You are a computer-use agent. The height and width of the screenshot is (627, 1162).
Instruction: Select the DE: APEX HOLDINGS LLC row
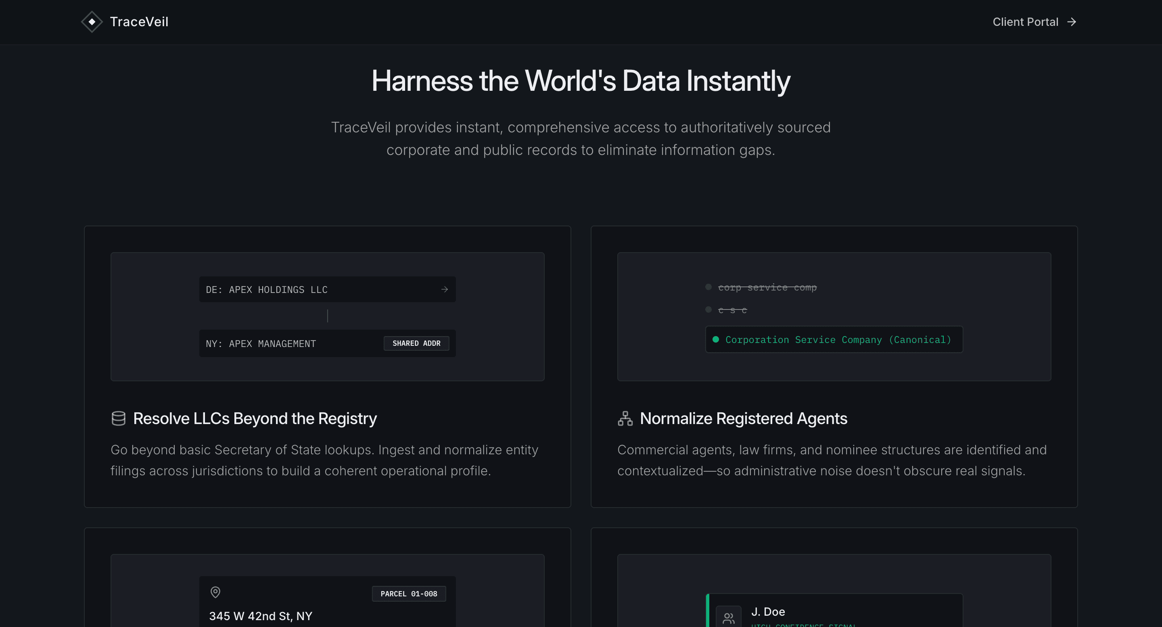[x=316, y=289]
